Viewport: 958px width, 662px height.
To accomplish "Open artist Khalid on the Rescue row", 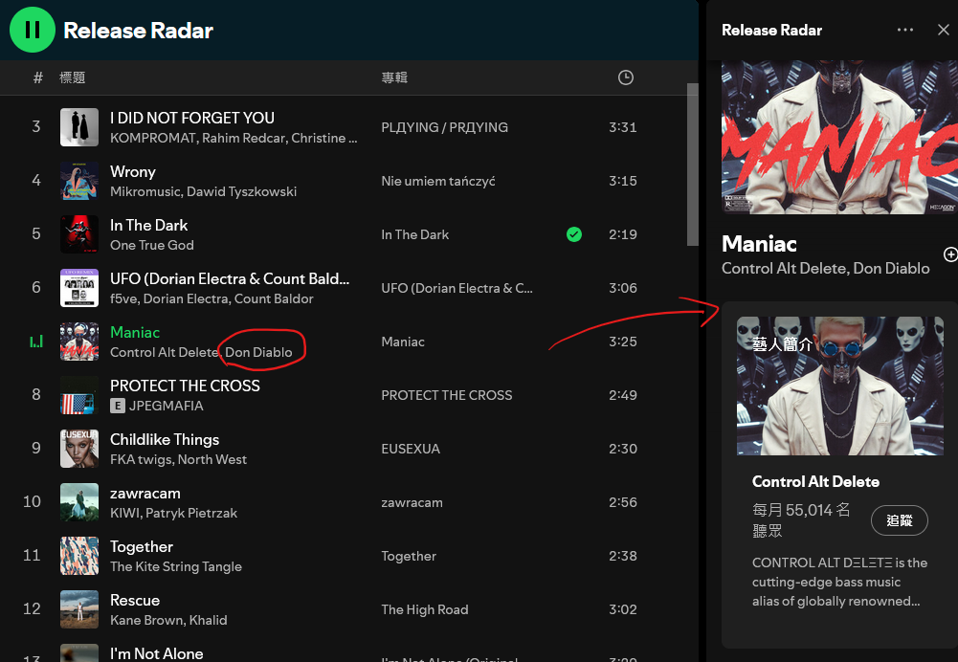I will (208, 621).
